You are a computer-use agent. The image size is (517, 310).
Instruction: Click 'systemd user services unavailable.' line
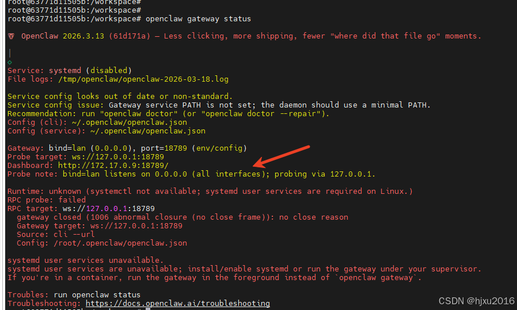[85, 261]
